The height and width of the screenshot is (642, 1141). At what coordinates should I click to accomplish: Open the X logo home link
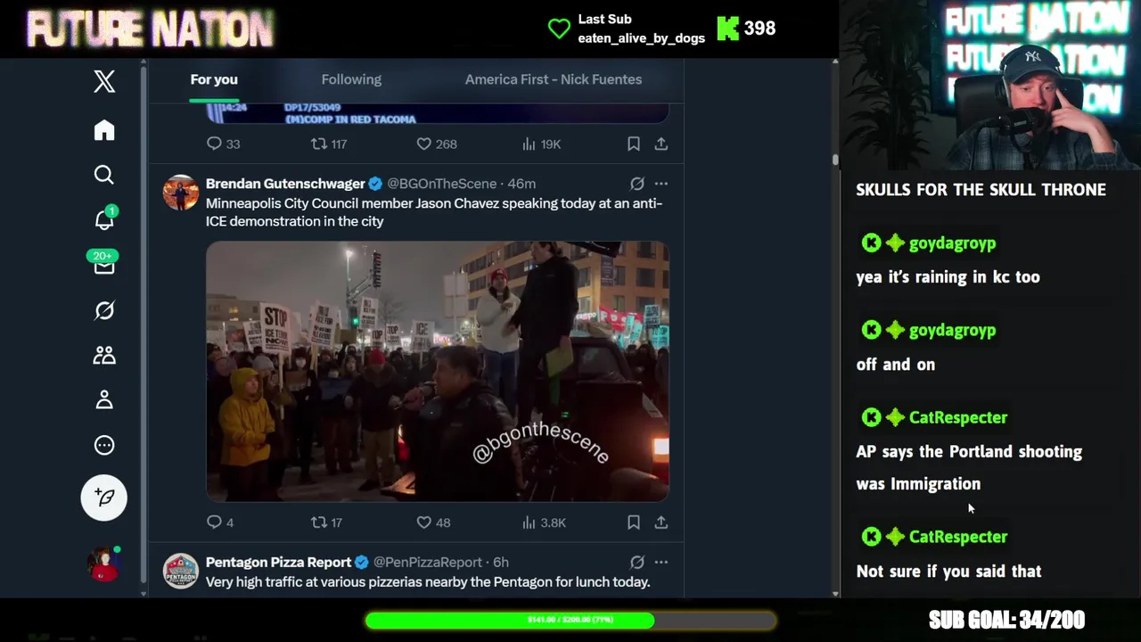click(104, 81)
